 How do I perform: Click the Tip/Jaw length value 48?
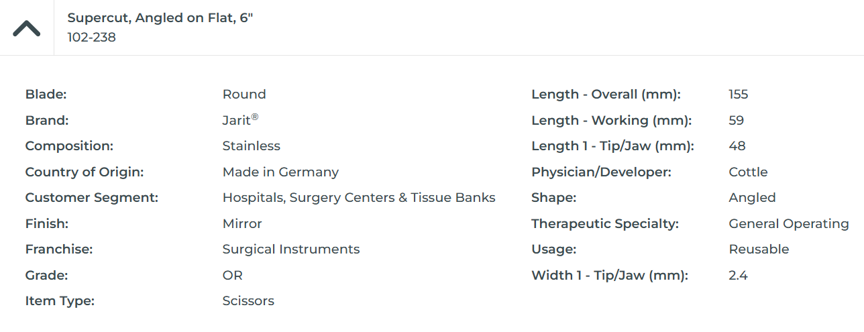pos(737,146)
